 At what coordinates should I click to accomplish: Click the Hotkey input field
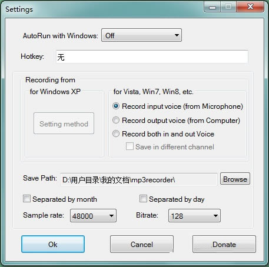click(x=152, y=57)
